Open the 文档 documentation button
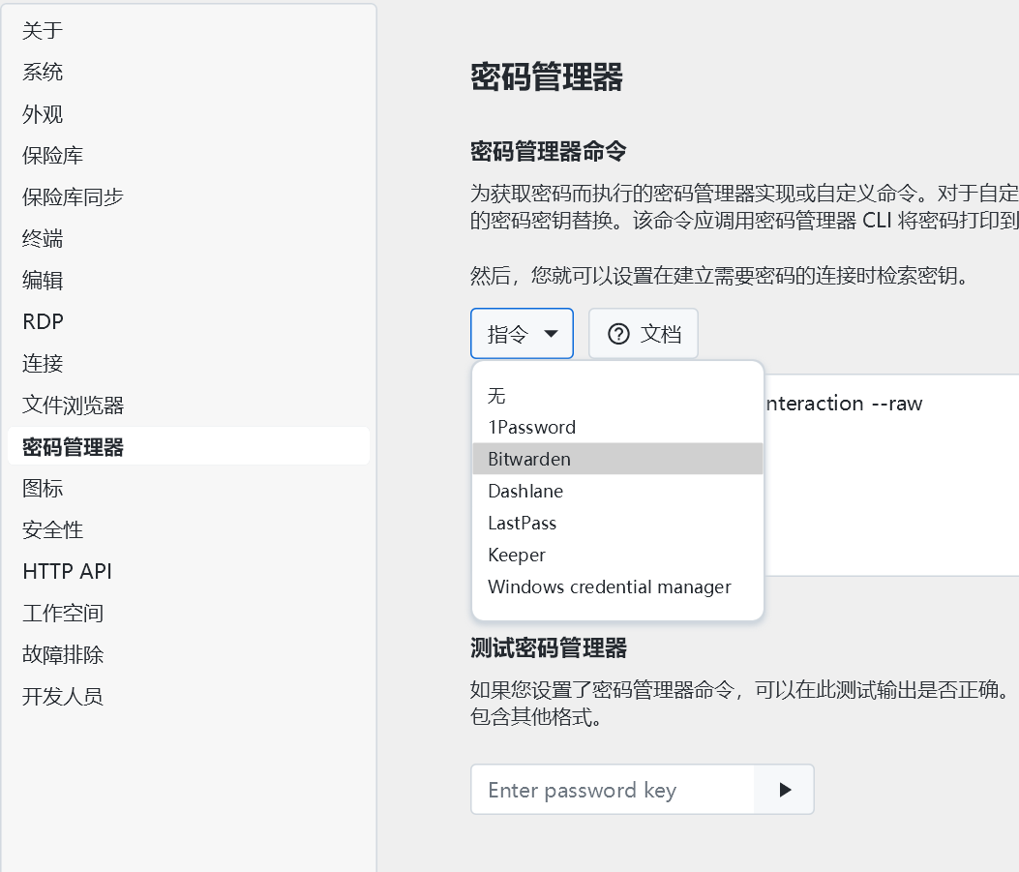This screenshot has width=1019, height=872. tap(644, 333)
